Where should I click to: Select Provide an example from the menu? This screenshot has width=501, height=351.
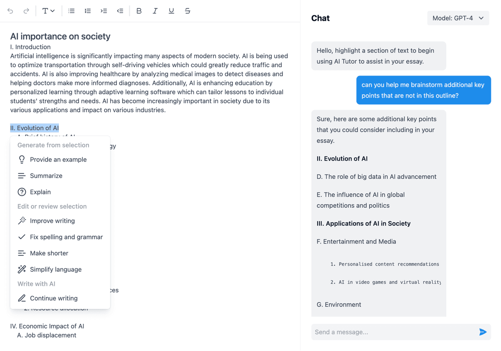(x=58, y=159)
